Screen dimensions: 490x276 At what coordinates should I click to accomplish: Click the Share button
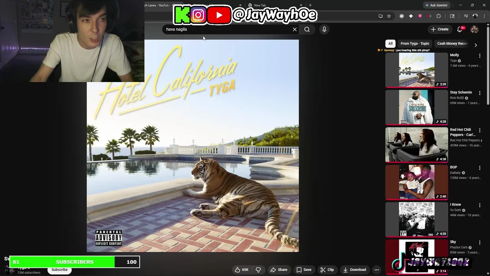[279, 269]
